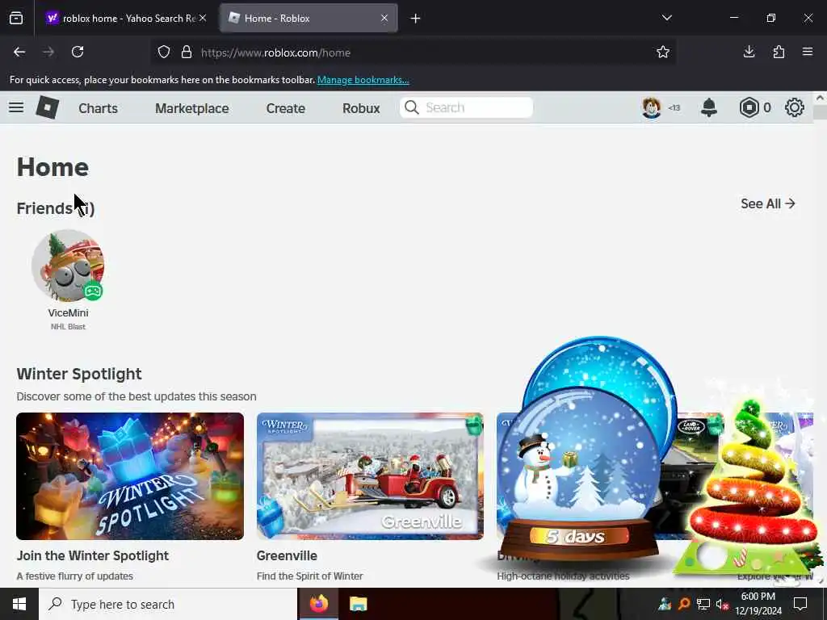827x620 pixels.
Task: Open the Firefox downloads panel
Action: pyautogui.click(x=749, y=52)
